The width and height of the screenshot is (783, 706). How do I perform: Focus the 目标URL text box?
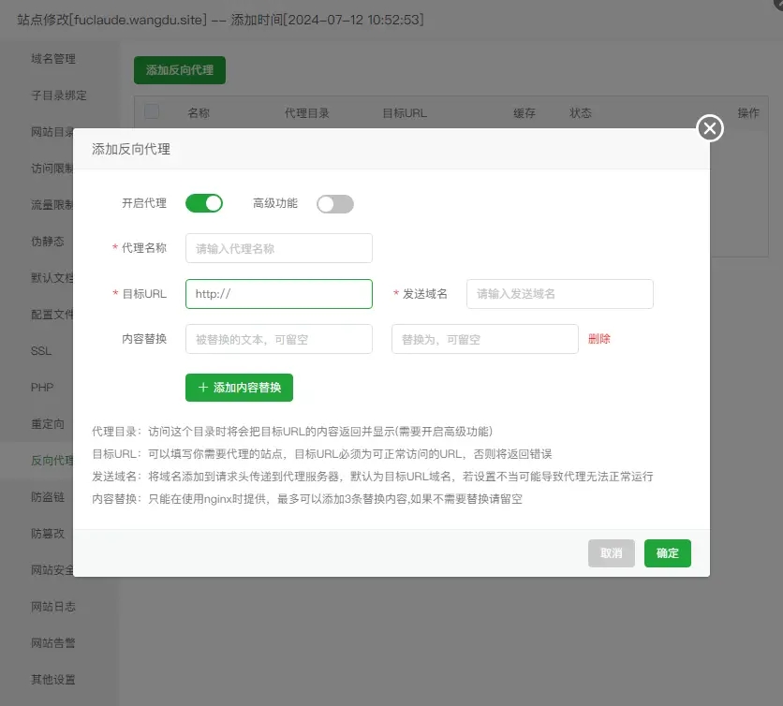(x=278, y=293)
